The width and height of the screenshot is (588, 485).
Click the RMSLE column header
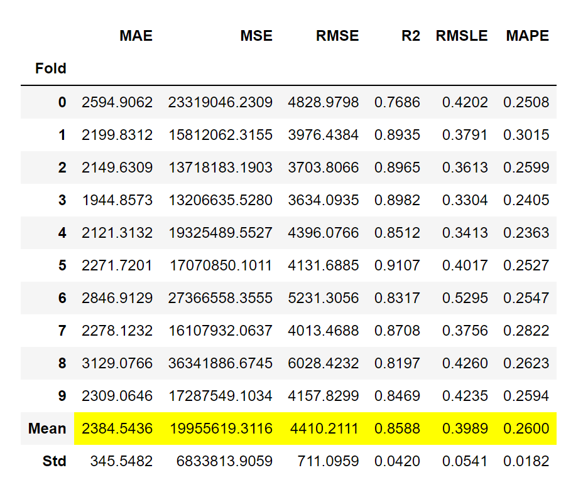[462, 36]
